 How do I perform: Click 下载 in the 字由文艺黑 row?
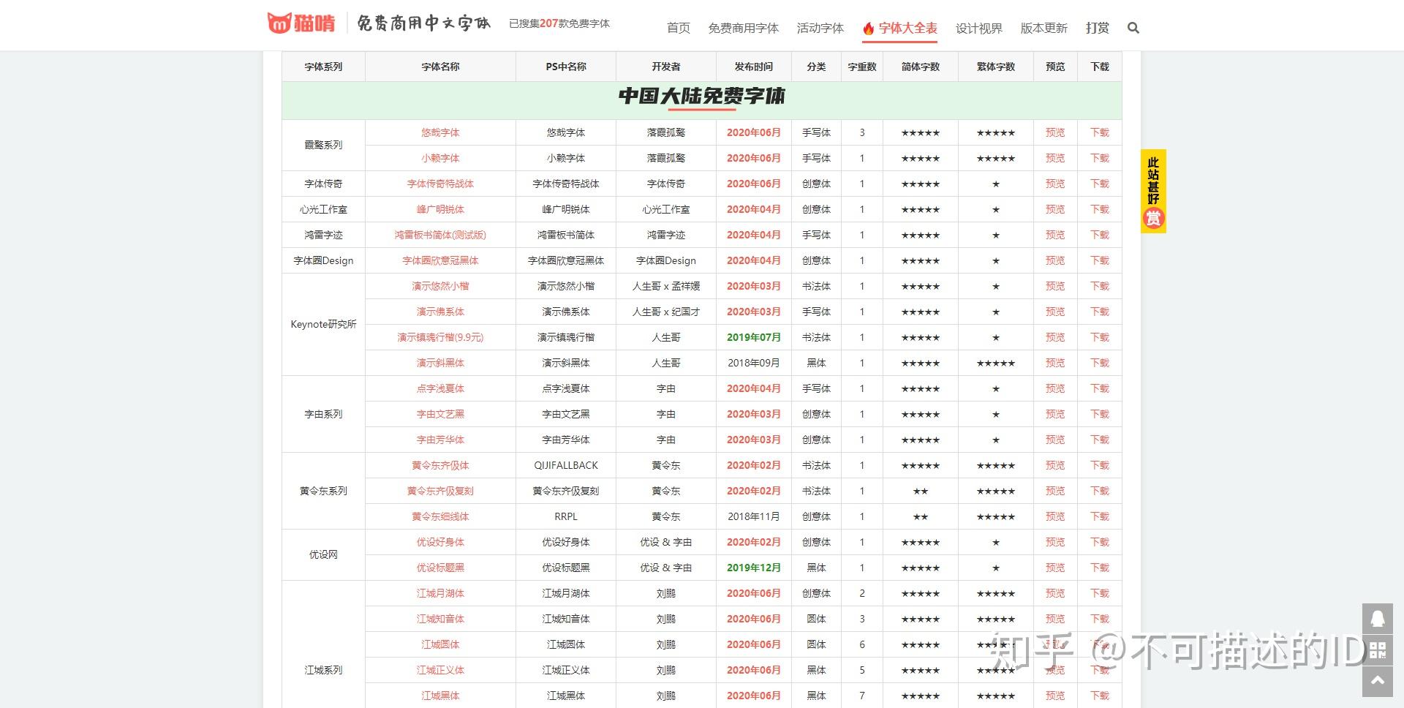1100,414
